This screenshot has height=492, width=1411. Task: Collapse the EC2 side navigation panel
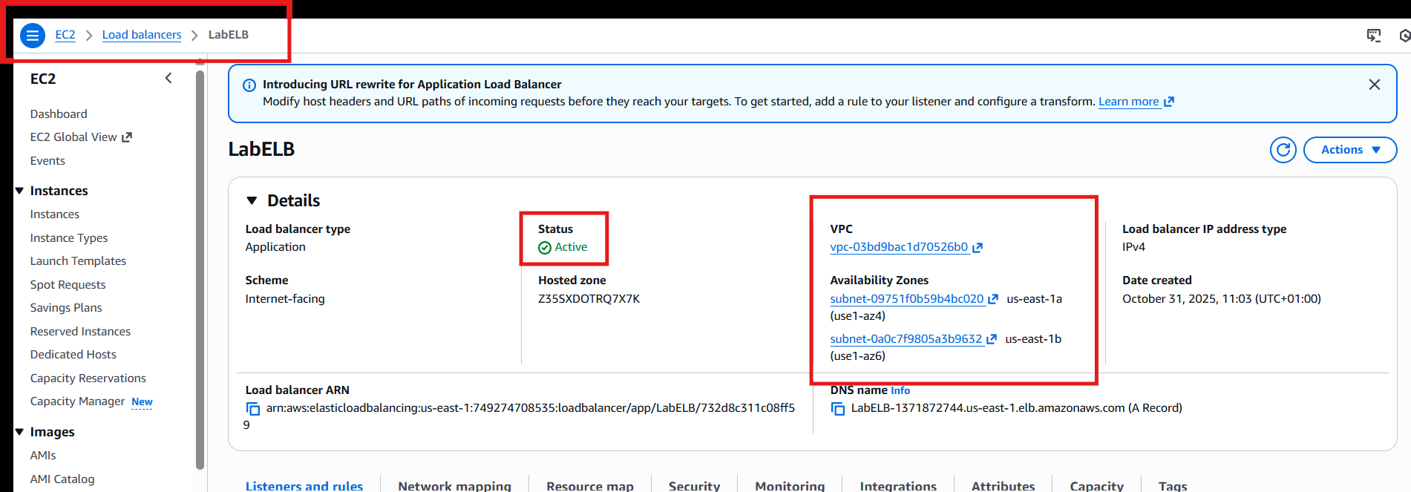click(168, 79)
